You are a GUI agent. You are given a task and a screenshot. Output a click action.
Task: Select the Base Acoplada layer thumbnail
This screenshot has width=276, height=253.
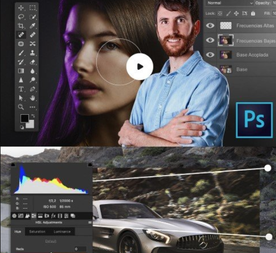[x=226, y=55]
